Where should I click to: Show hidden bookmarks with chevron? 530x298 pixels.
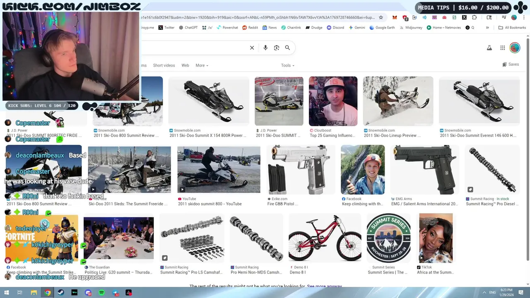[487, 28]
